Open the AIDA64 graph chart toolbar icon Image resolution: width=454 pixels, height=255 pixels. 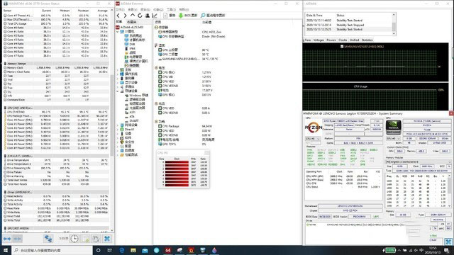point(155,16)
